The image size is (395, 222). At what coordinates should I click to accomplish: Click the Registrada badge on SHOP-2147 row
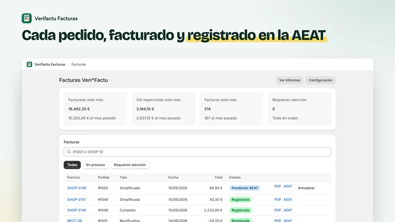[x=240, y=200]
